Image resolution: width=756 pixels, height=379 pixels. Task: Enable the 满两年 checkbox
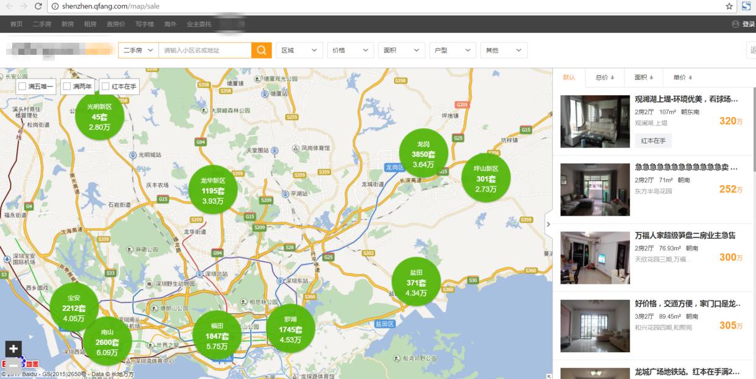tap(67, 87)
